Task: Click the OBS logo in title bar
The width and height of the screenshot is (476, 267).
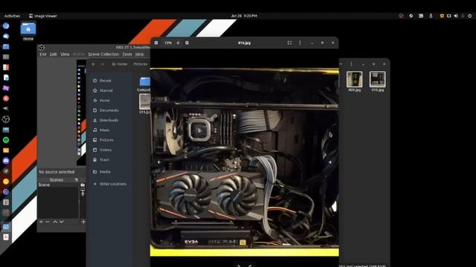Action: point(42,47)
